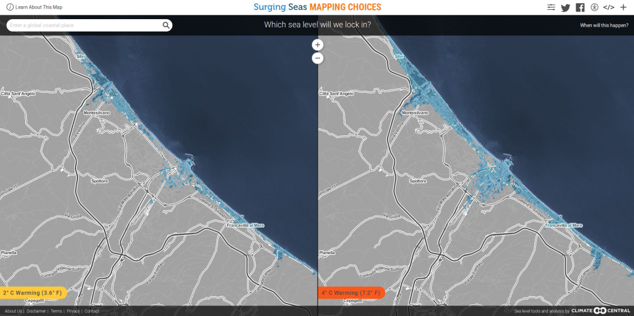Click Città Sant'Angelo on left map
This screenshot has width=634, height=316.
pos(18,94)
